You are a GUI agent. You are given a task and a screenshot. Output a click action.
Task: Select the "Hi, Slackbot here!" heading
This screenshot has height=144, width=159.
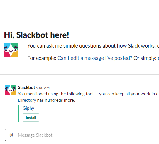coord(36,35)
